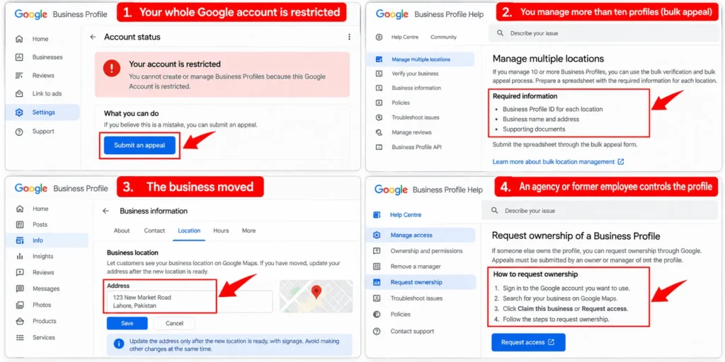Open Policies in Manage multiple locations sidebar

click(x=401, y=103)
